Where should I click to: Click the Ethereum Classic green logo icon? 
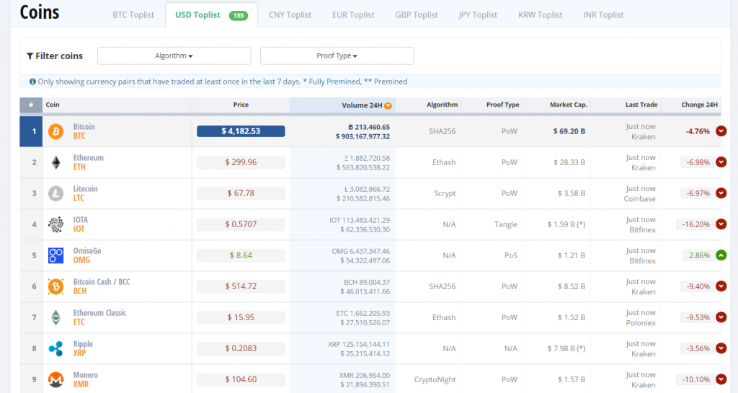55,317
